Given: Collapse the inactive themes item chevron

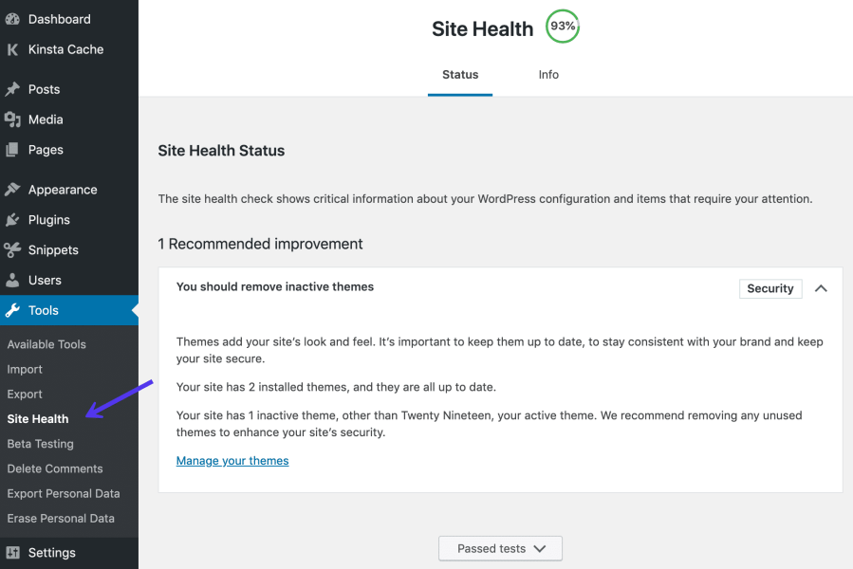Looking at the screenshot, I should point(821,288).
